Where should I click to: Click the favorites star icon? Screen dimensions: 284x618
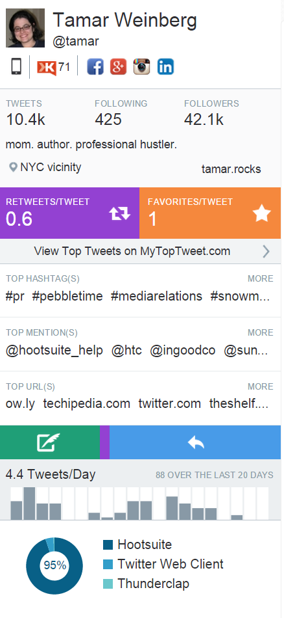261,213
